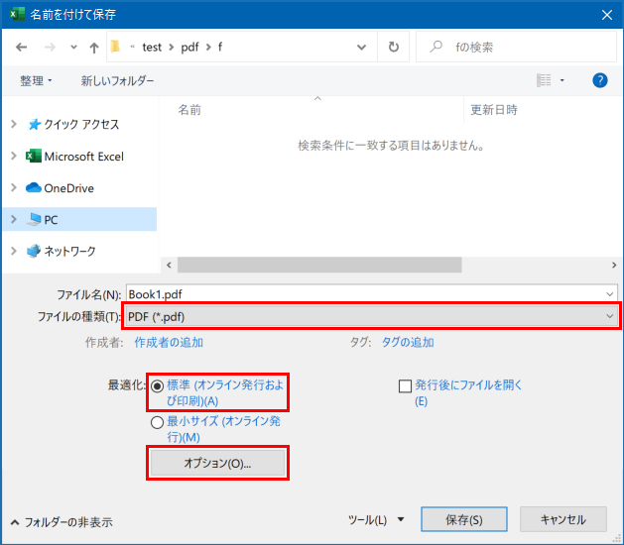The width and height of the screenshot is (624, 545).
Task: Click the view layout icon
Action: click(x=544, y=80)
